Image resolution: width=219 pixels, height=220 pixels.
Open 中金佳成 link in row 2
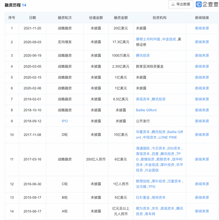pyautogui.click(x=169, y=39)
